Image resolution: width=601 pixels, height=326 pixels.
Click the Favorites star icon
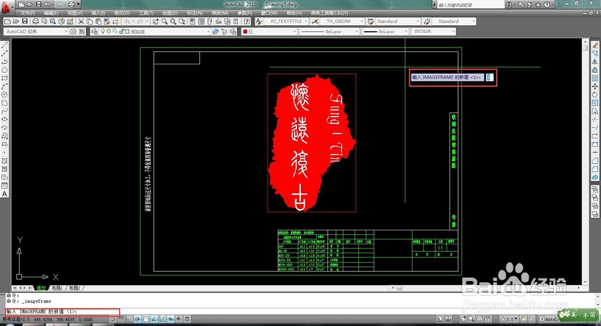coord(538,5)
